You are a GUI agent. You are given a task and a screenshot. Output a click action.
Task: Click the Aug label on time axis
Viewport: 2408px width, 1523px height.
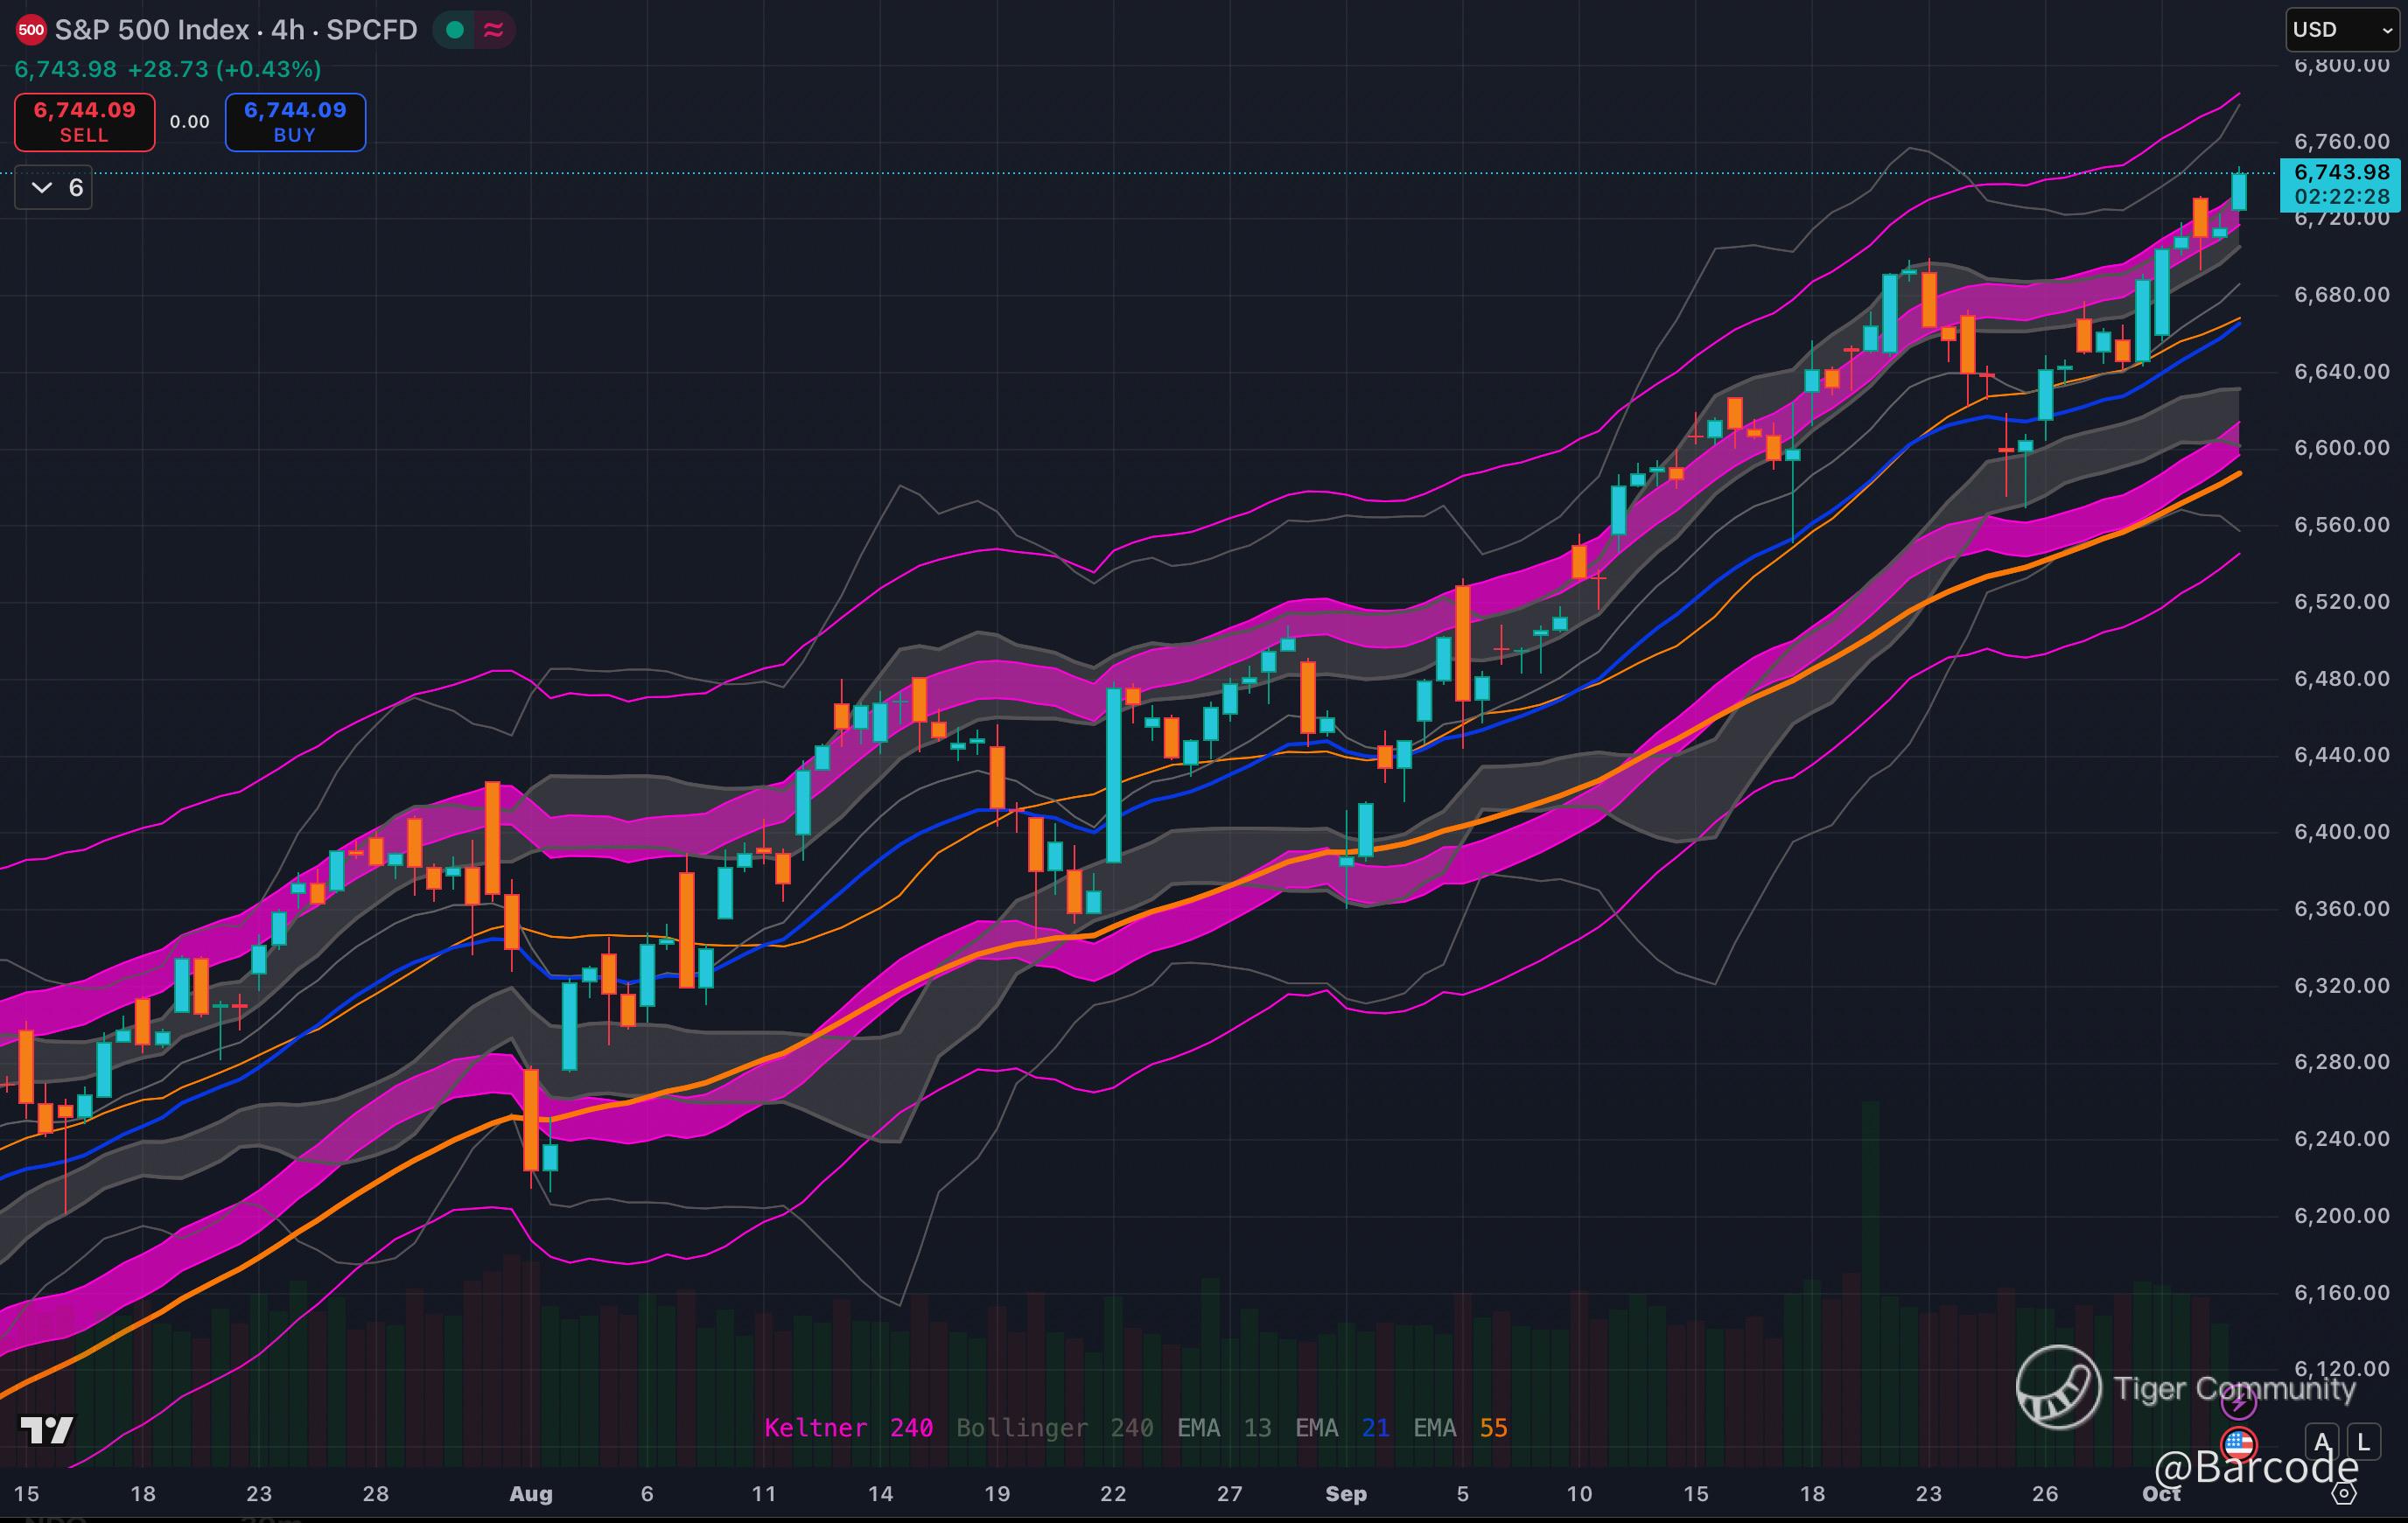(x=530, y=1494)
